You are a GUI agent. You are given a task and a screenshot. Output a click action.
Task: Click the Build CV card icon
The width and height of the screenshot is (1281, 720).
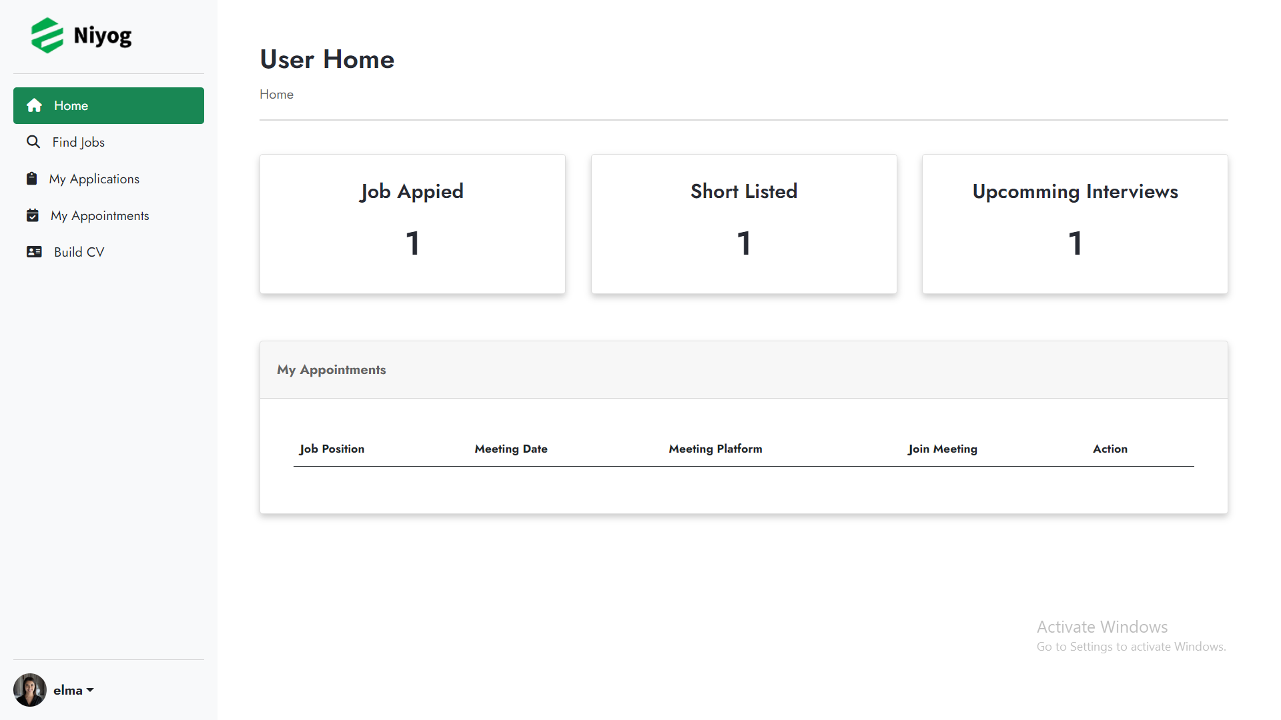pyautogui.click(x=34, y=252)
